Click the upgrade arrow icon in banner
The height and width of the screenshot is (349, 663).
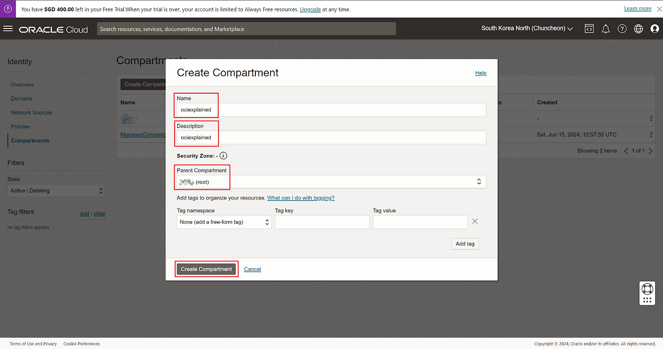tap(8, 9)
